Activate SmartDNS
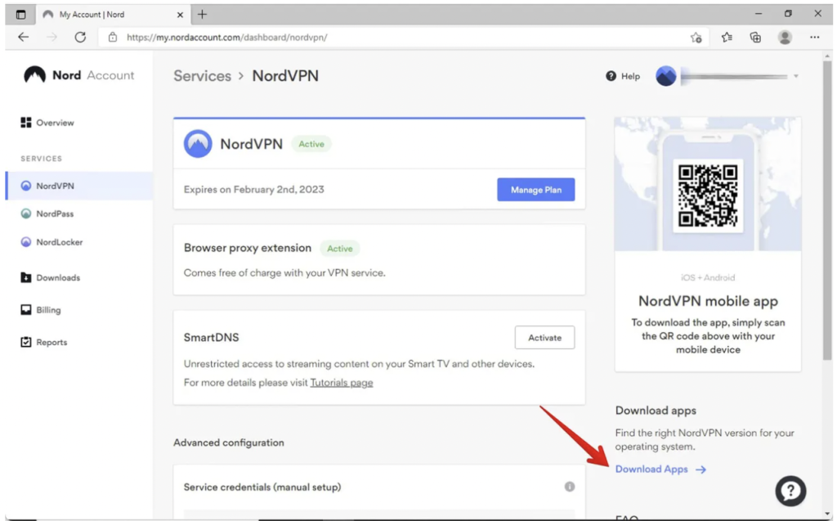837x521 pixels. (544, 338)
